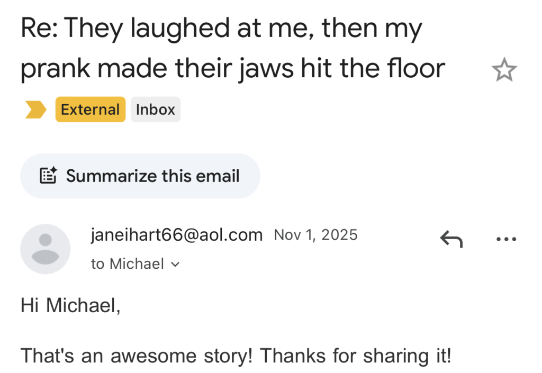Click sender address janeihart66@aol.com
The width and height of the screenshot is (542, 373).
pos(177,234)
